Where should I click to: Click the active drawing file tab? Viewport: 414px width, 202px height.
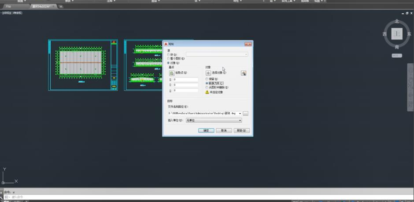[x=44, y=6]
